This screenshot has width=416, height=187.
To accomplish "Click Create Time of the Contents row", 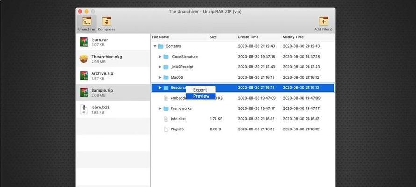I will 257,46.
